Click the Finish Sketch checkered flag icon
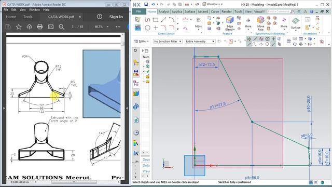 (x=138, y=28)
